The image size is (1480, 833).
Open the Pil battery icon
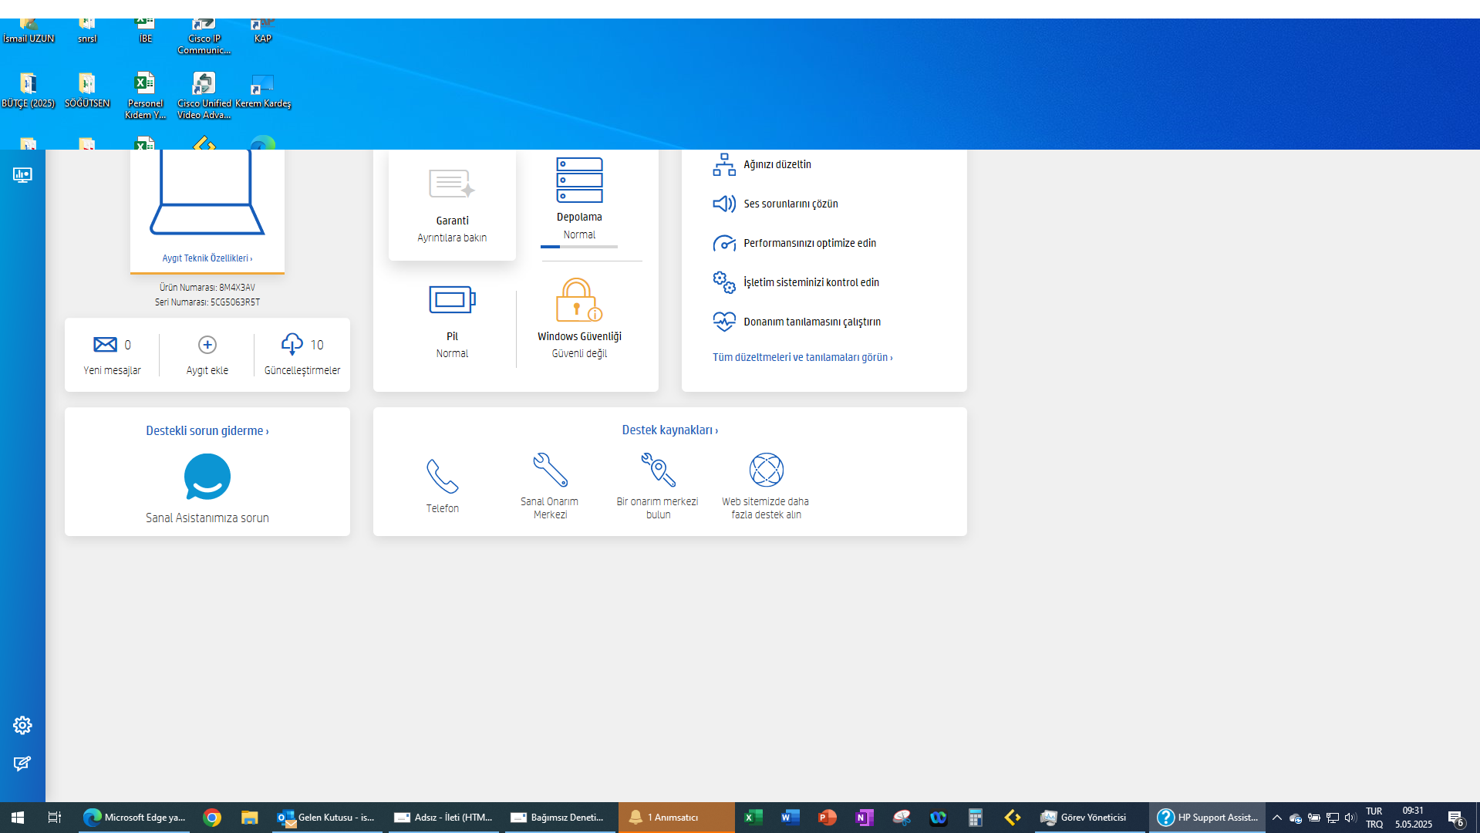(x=452, y=299)
